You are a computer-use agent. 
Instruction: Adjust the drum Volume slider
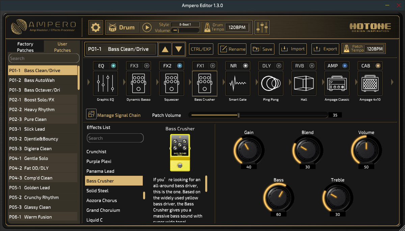click(185, 31)
